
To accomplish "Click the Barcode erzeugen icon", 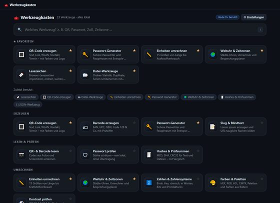I will coord(85,127).
